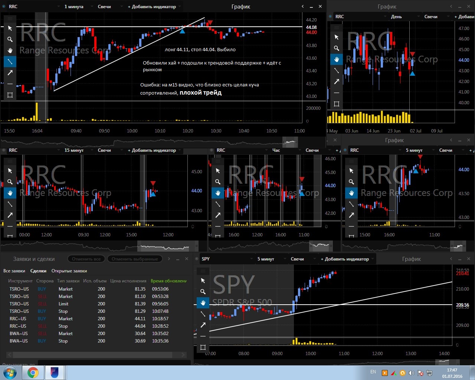Toggle the link indicator beside SPY ticker
475x380 pixels.
click(197, 259)
